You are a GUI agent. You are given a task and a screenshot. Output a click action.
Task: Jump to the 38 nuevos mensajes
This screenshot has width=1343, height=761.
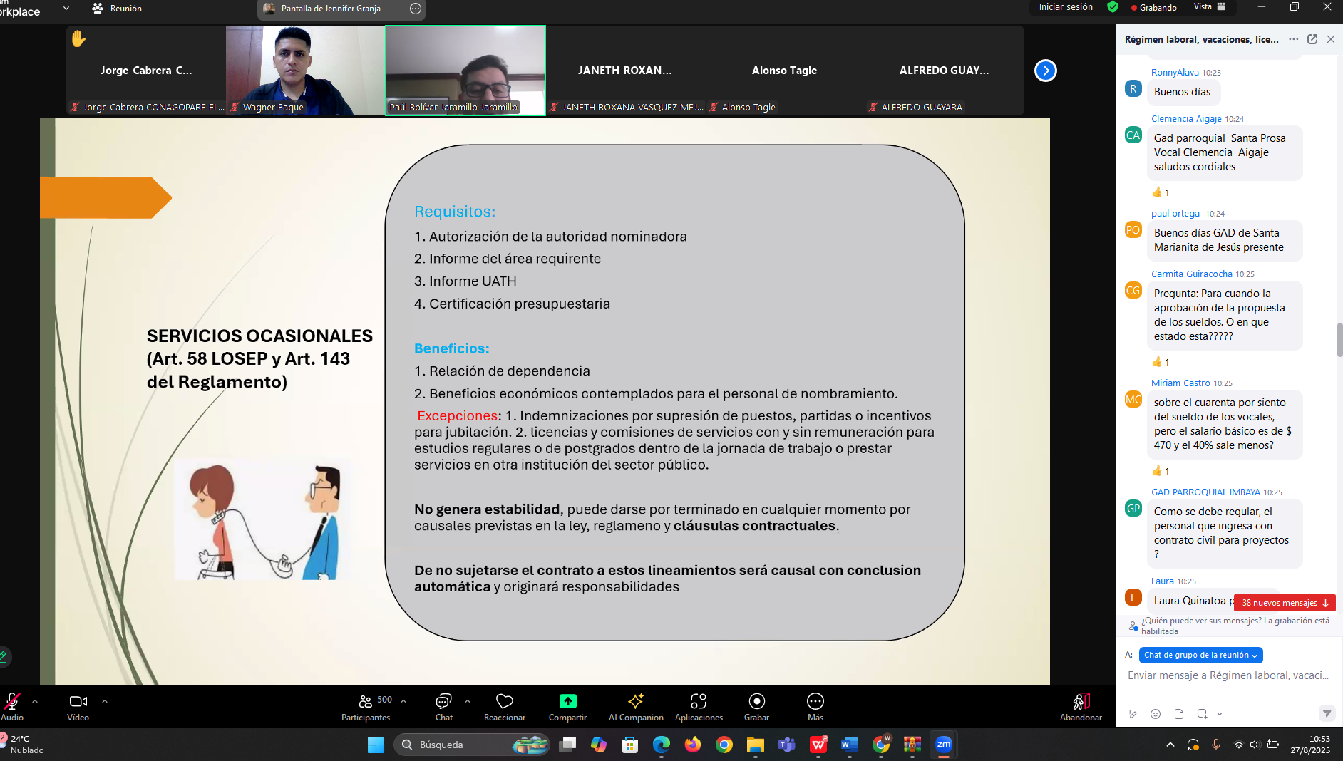(x=1285, y=603)
